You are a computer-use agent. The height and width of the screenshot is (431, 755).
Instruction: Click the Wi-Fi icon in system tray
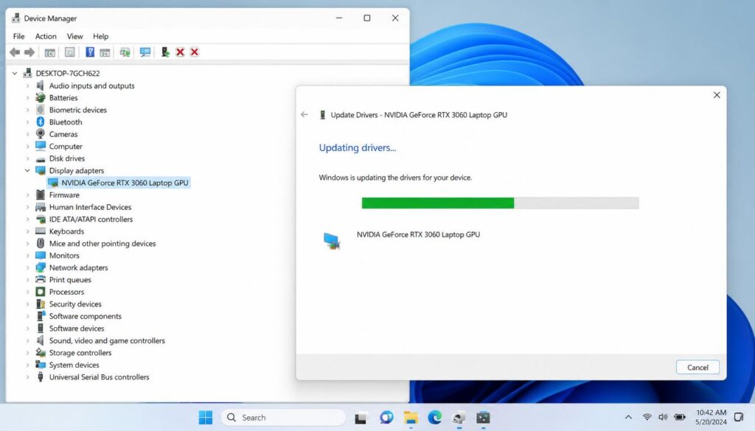(647, 417)
